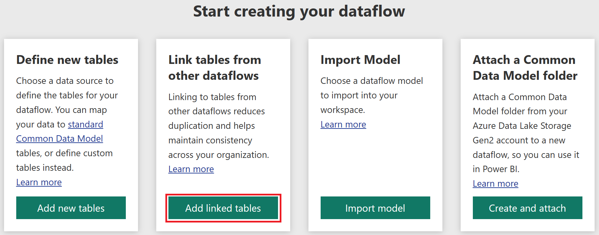This screenshot has height=235, width=599.
Task: Open Learn more under Define new tables
Action: [x=39, y=182]
